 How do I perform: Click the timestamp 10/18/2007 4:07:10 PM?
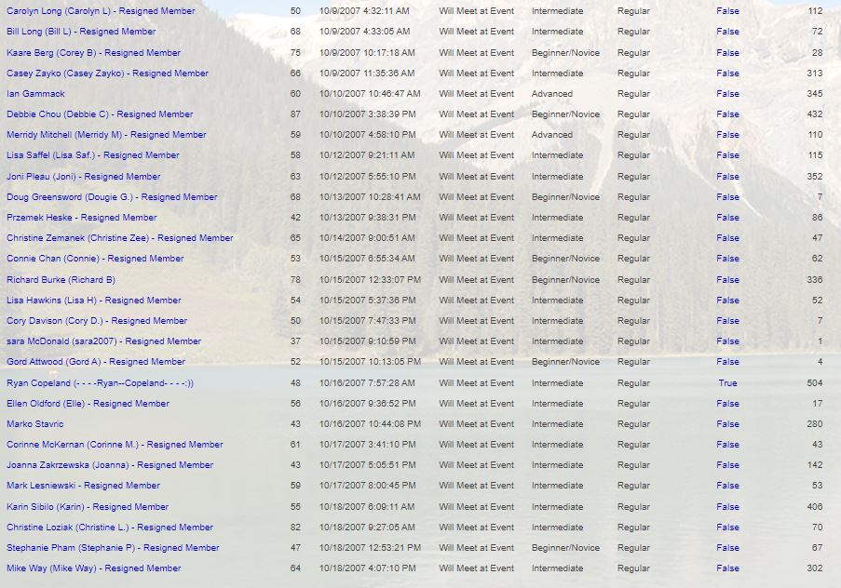[x=367, y=568]
